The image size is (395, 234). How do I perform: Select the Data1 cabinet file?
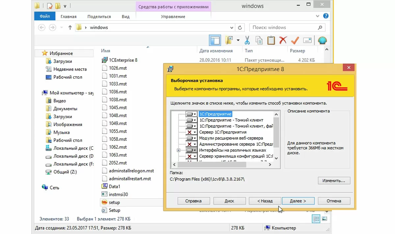(111, 186)
